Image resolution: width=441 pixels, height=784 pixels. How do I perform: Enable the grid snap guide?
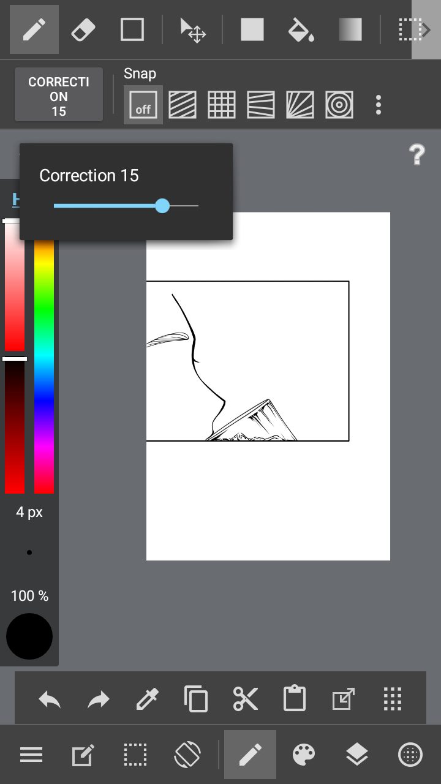[221, 105]
